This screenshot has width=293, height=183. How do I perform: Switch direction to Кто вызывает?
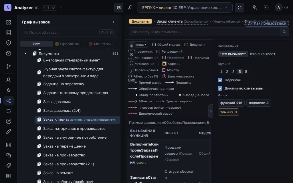(263, 54)
